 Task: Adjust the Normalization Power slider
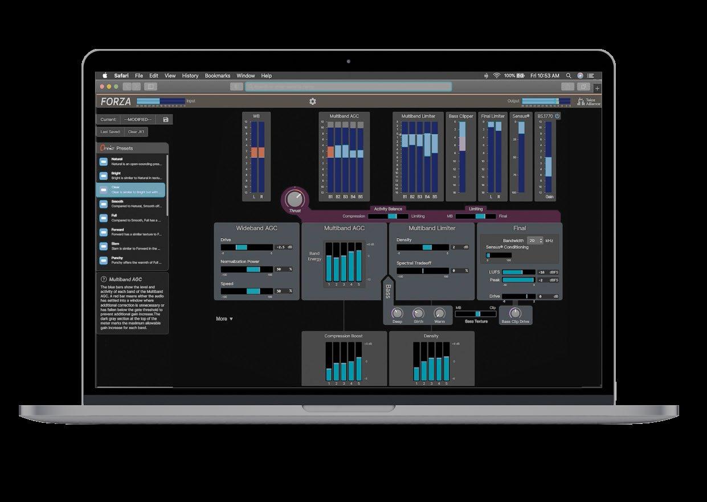[247, 268]
